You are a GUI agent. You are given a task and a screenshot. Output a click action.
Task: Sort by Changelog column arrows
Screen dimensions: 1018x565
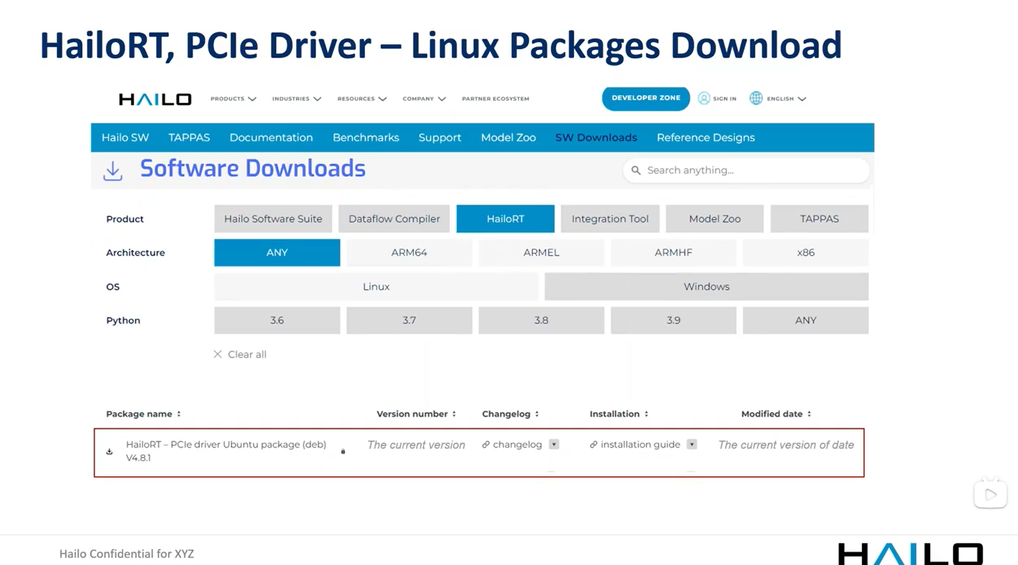(537, 414)
